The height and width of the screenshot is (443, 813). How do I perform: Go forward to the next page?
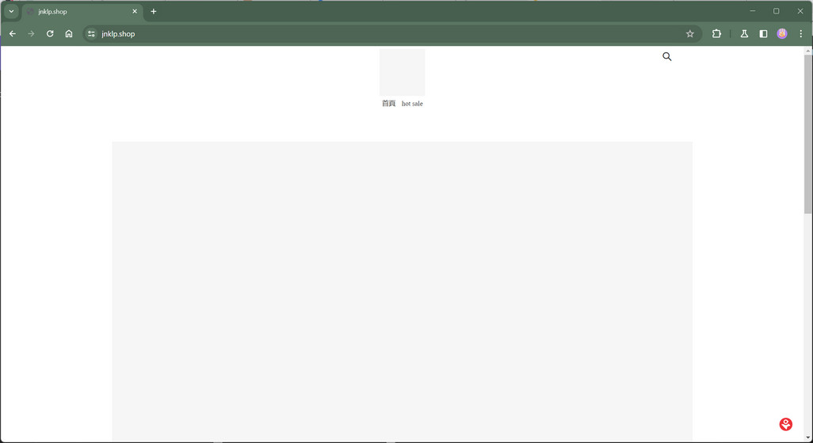pyautogui.click(x=31, y=34)
